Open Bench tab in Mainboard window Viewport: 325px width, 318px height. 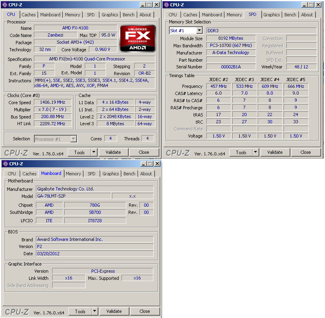129,174
